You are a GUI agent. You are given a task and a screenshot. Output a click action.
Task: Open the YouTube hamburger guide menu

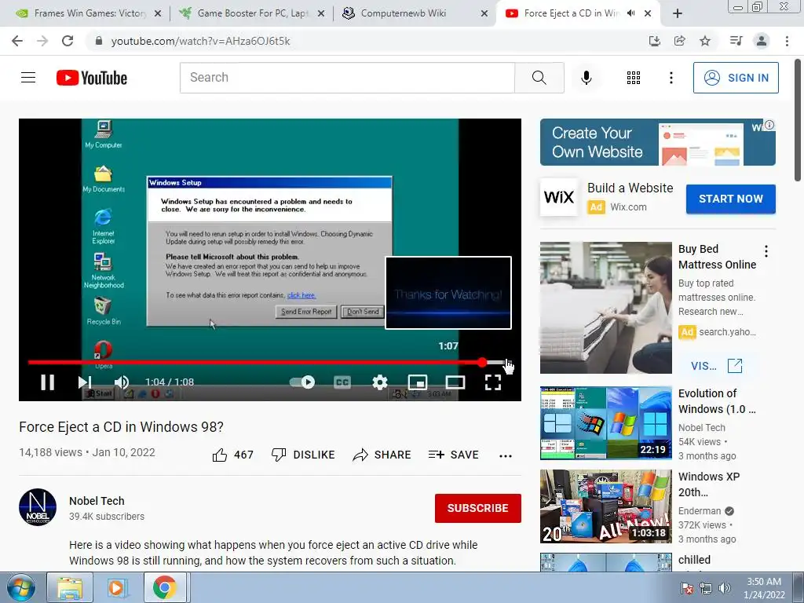28,78
